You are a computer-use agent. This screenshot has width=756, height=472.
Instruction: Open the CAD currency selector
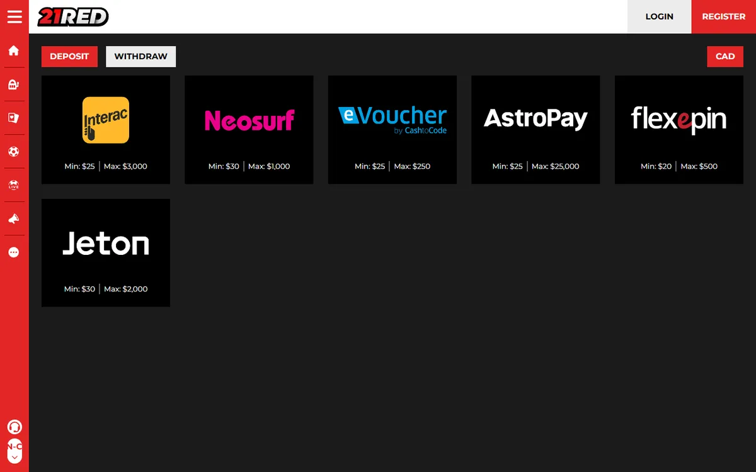725,56
